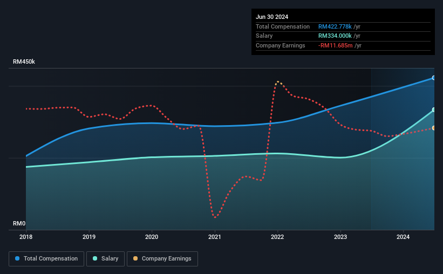Click the teal Salary legend dot
Screen dimensions: 443x274
click(95, 258)
